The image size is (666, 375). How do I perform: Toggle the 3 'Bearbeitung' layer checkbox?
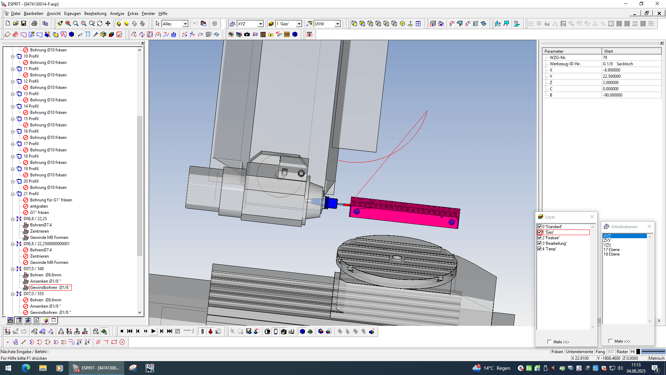click(x=539, y=243)
